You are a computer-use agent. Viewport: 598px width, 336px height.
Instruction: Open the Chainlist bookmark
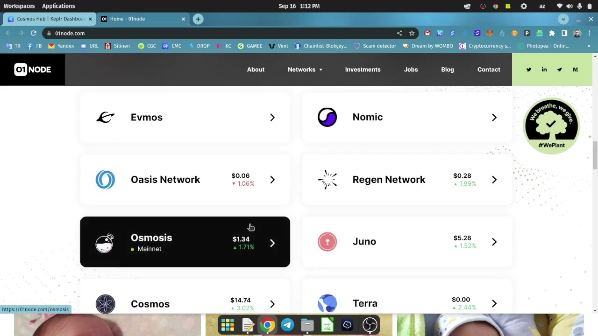[x=321, y=46]
